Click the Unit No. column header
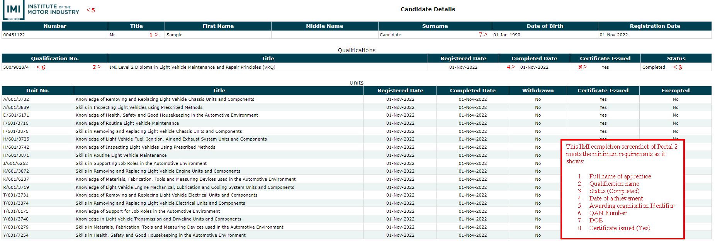Viewport: 715px width, 251px height. coord(38,91)
